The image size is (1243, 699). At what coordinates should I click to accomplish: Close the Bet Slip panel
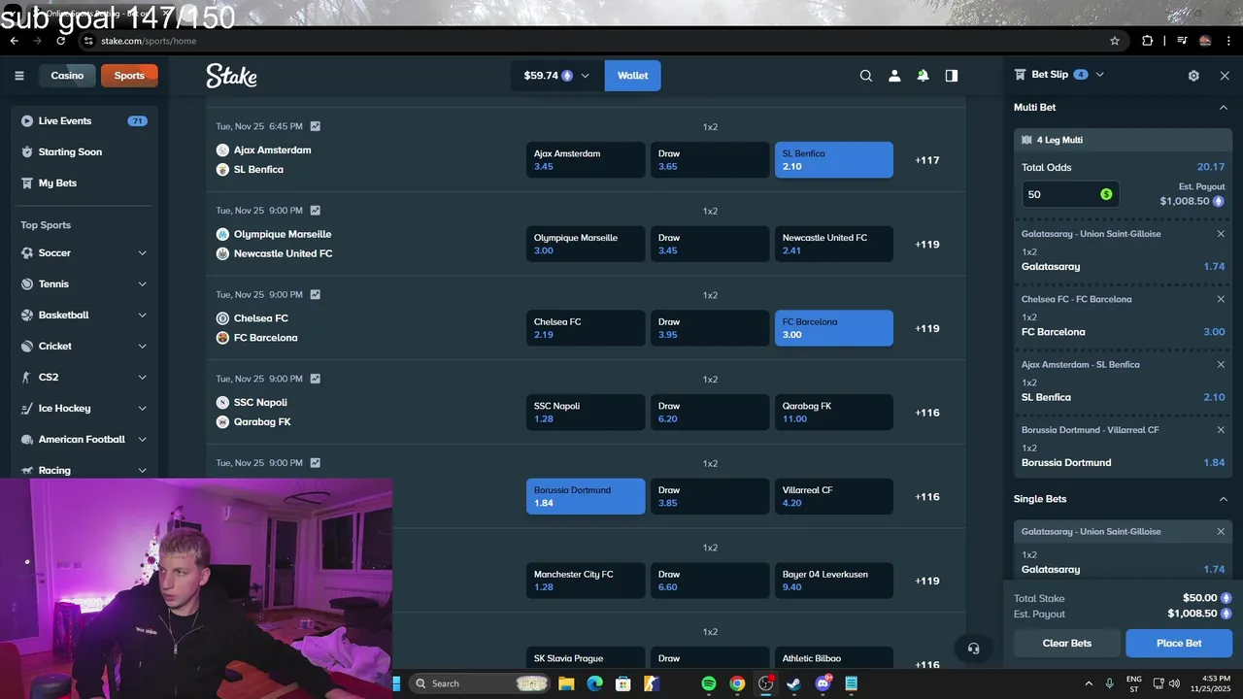1225,76
